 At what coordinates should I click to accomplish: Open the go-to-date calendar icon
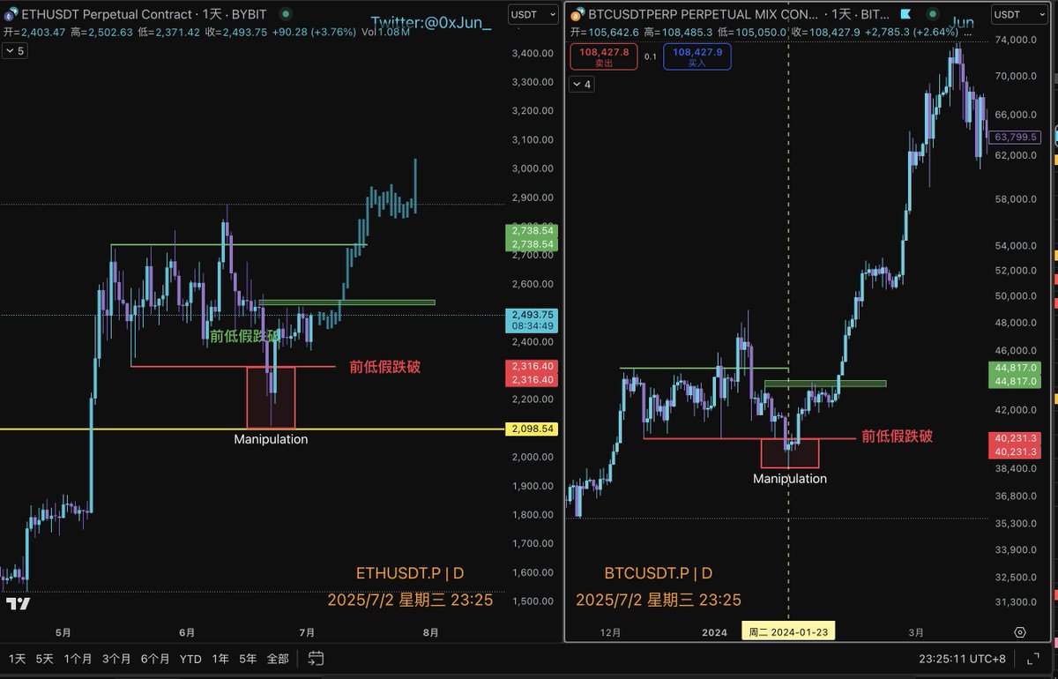(x=317, y=658)
